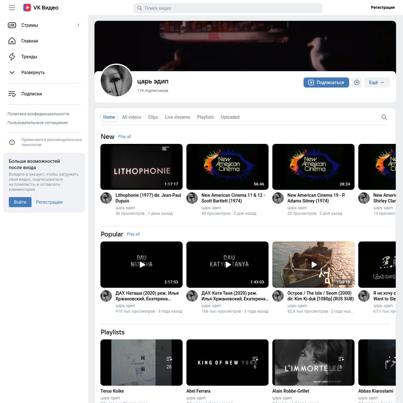
Task: Open the L'Immortelle playlist thumbnail
Action: click(x=313, y=362)
